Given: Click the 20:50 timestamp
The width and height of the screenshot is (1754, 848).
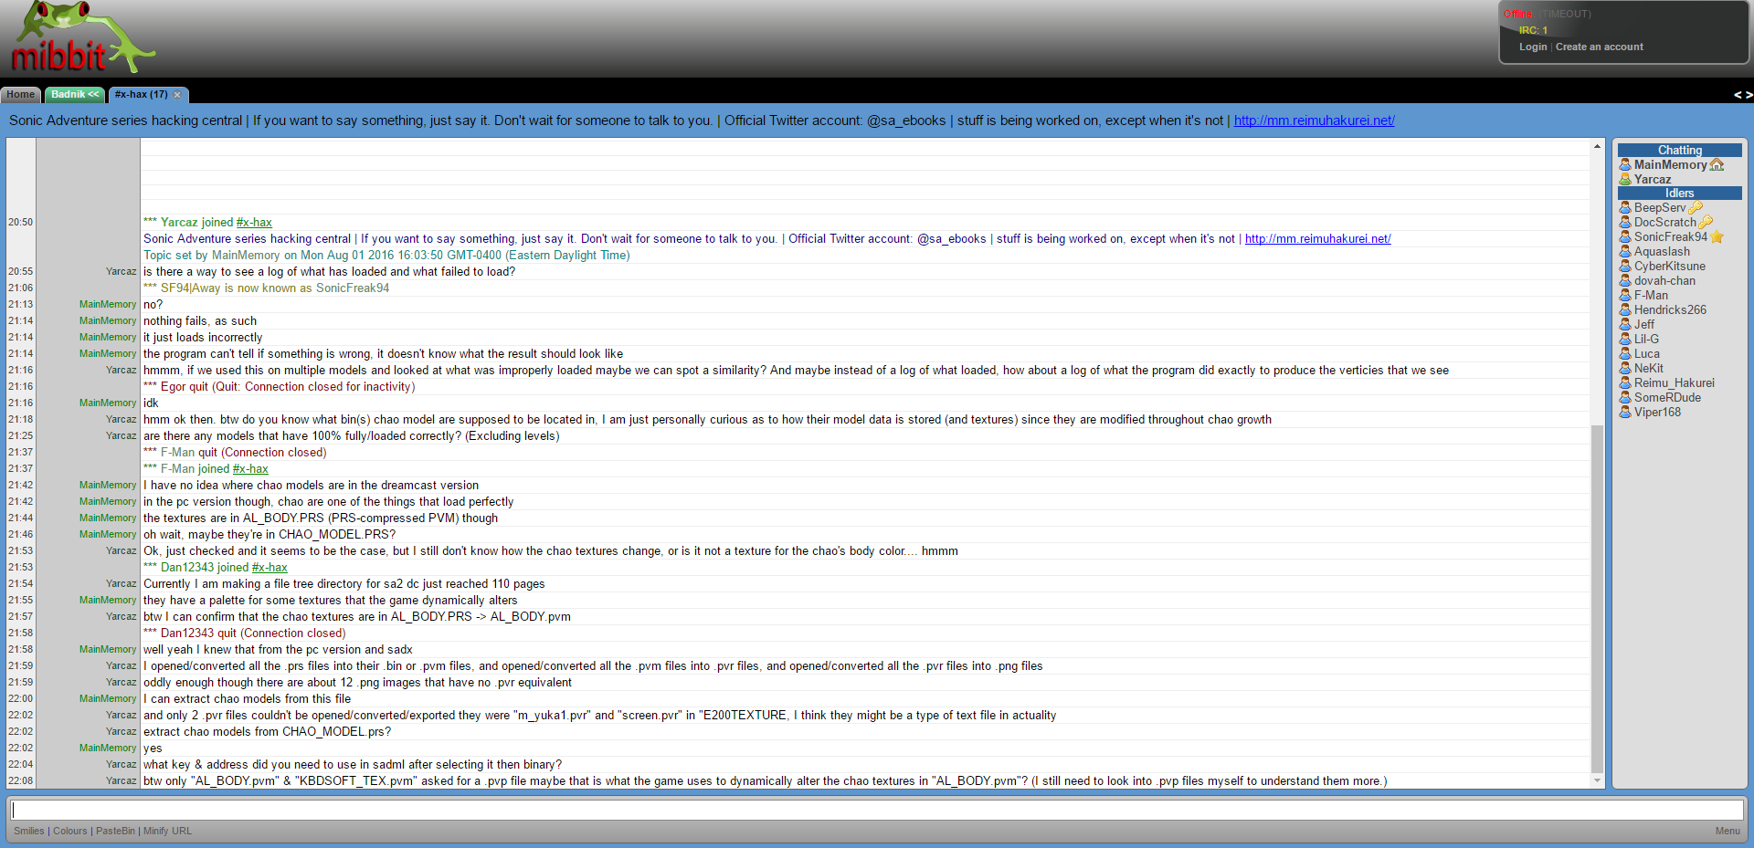Looking at the screenshot, I should [20, 223].
